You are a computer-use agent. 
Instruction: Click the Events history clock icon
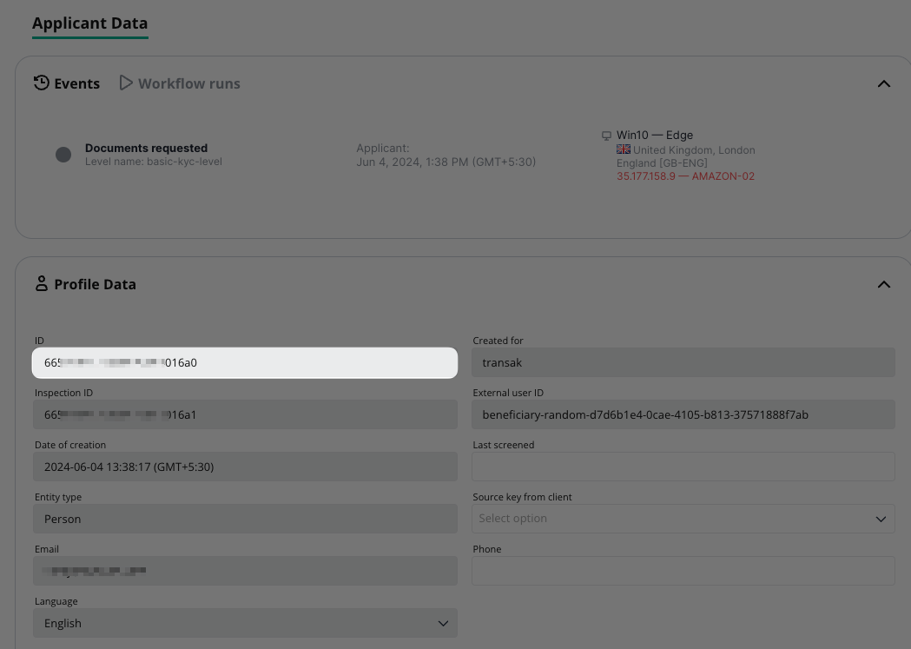pyautogui.click(x=41, y=83)
